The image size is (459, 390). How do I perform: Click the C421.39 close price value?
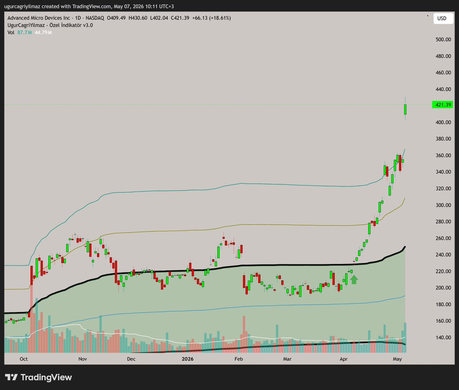point(180,18)
